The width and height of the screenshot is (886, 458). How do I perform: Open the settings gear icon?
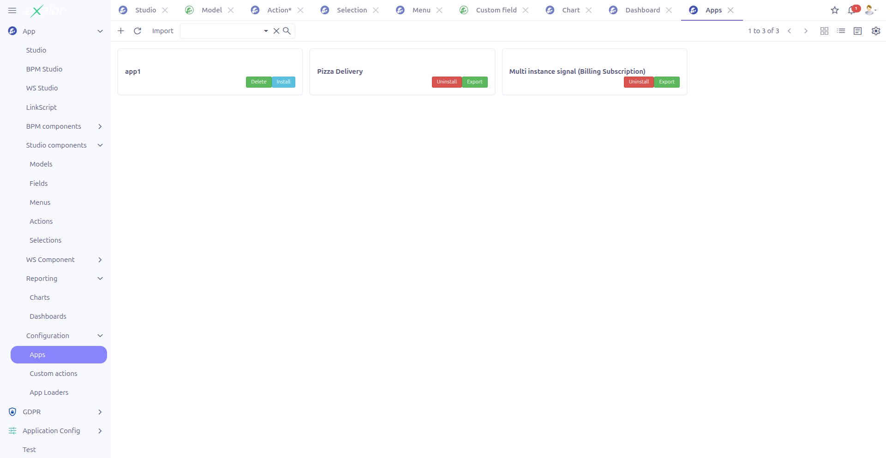click(x=875, y=31)
